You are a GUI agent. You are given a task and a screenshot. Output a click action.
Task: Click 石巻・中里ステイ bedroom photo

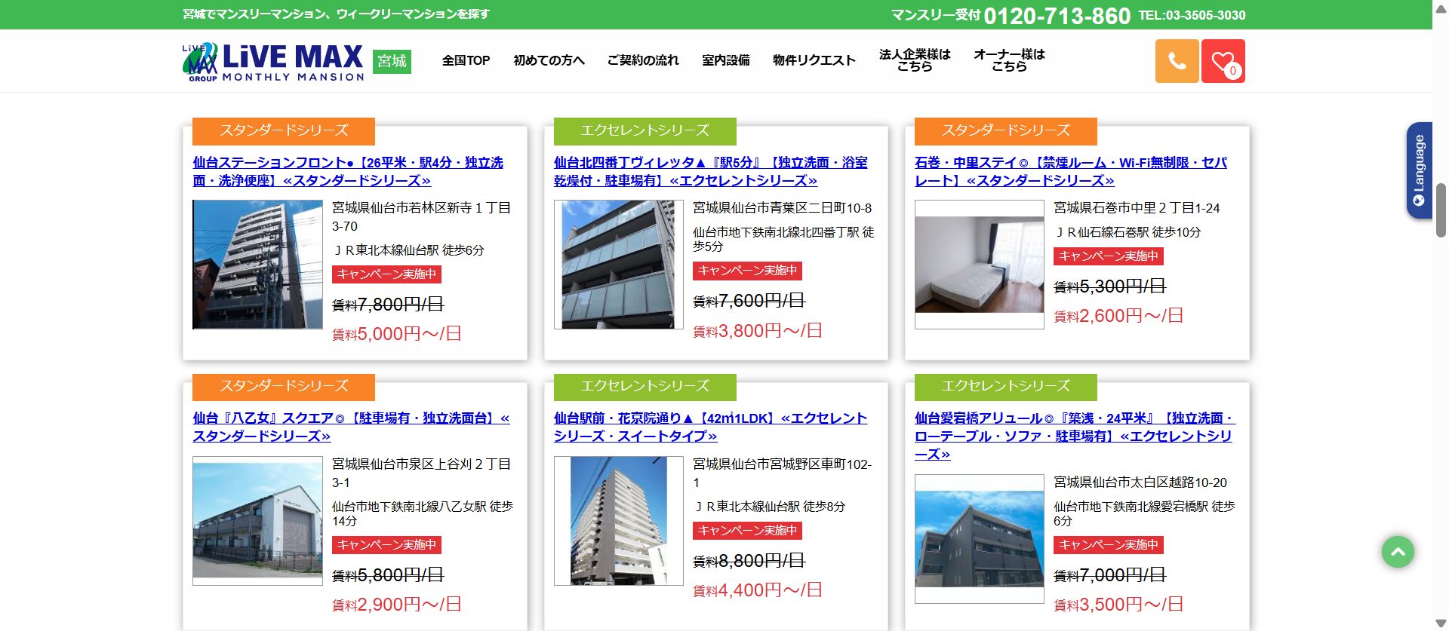coord(980,265)
